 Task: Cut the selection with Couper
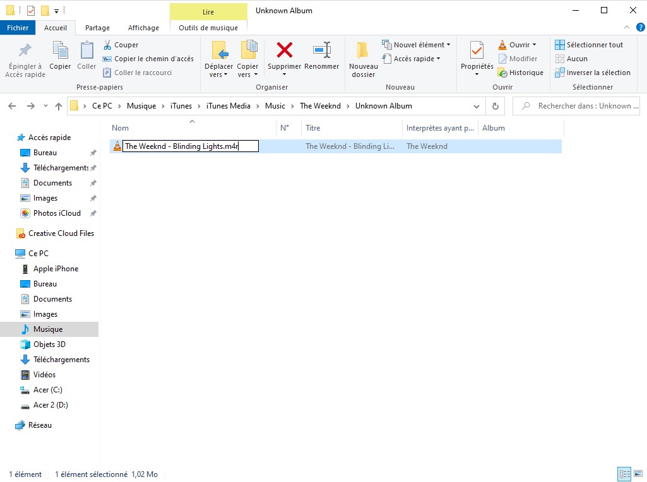pyautogui.click(x=121, y=45)
